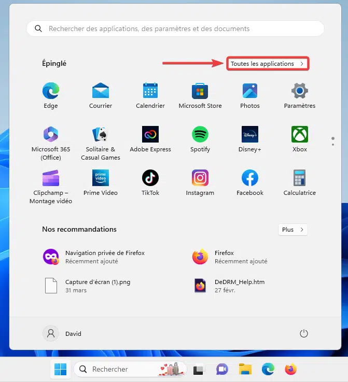The width and height of the screenshot is (348, 382).
Task: Launch the Instagram app
Action: click(x=200, y=183)
